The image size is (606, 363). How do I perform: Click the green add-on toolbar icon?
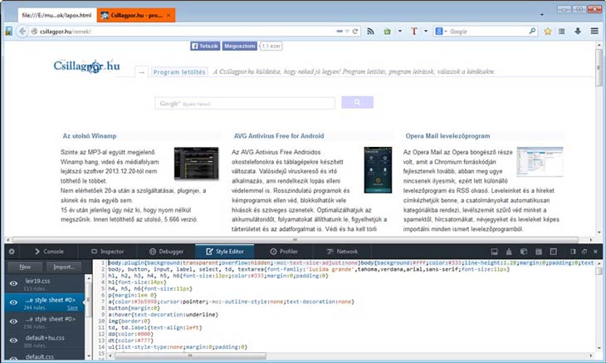387,32
